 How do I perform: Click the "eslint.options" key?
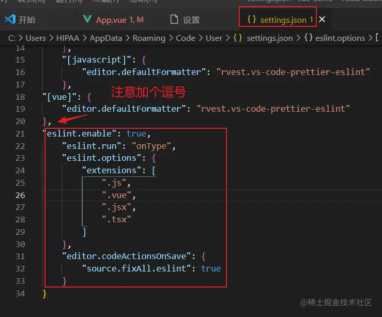point(101,158)
